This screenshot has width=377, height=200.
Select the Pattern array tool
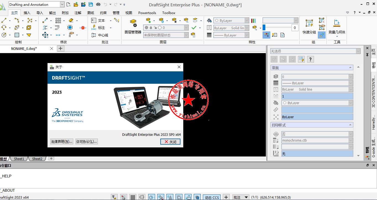(58, 20)
